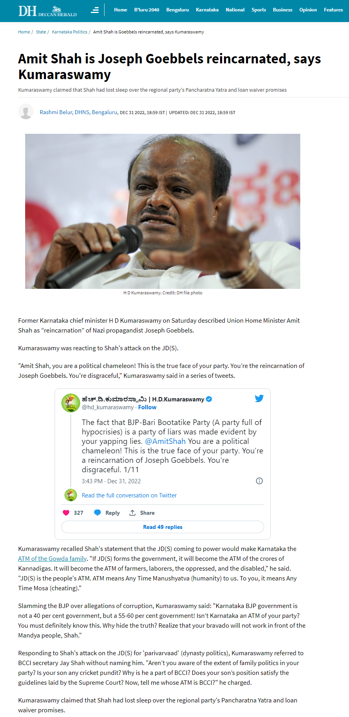Click Karnataka Politics breadcrumb link
Viewport: 349px width, 717px height.
click(x=70, y=32)
